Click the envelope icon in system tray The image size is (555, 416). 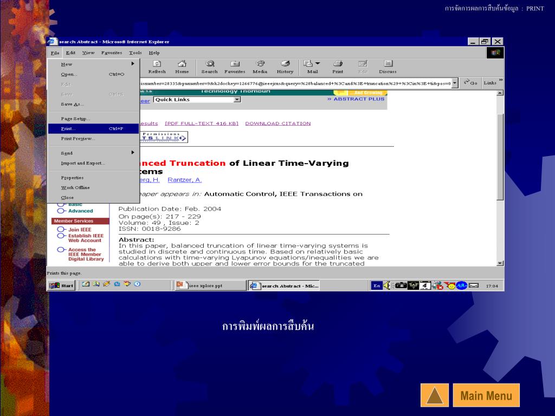coord(474,285)
